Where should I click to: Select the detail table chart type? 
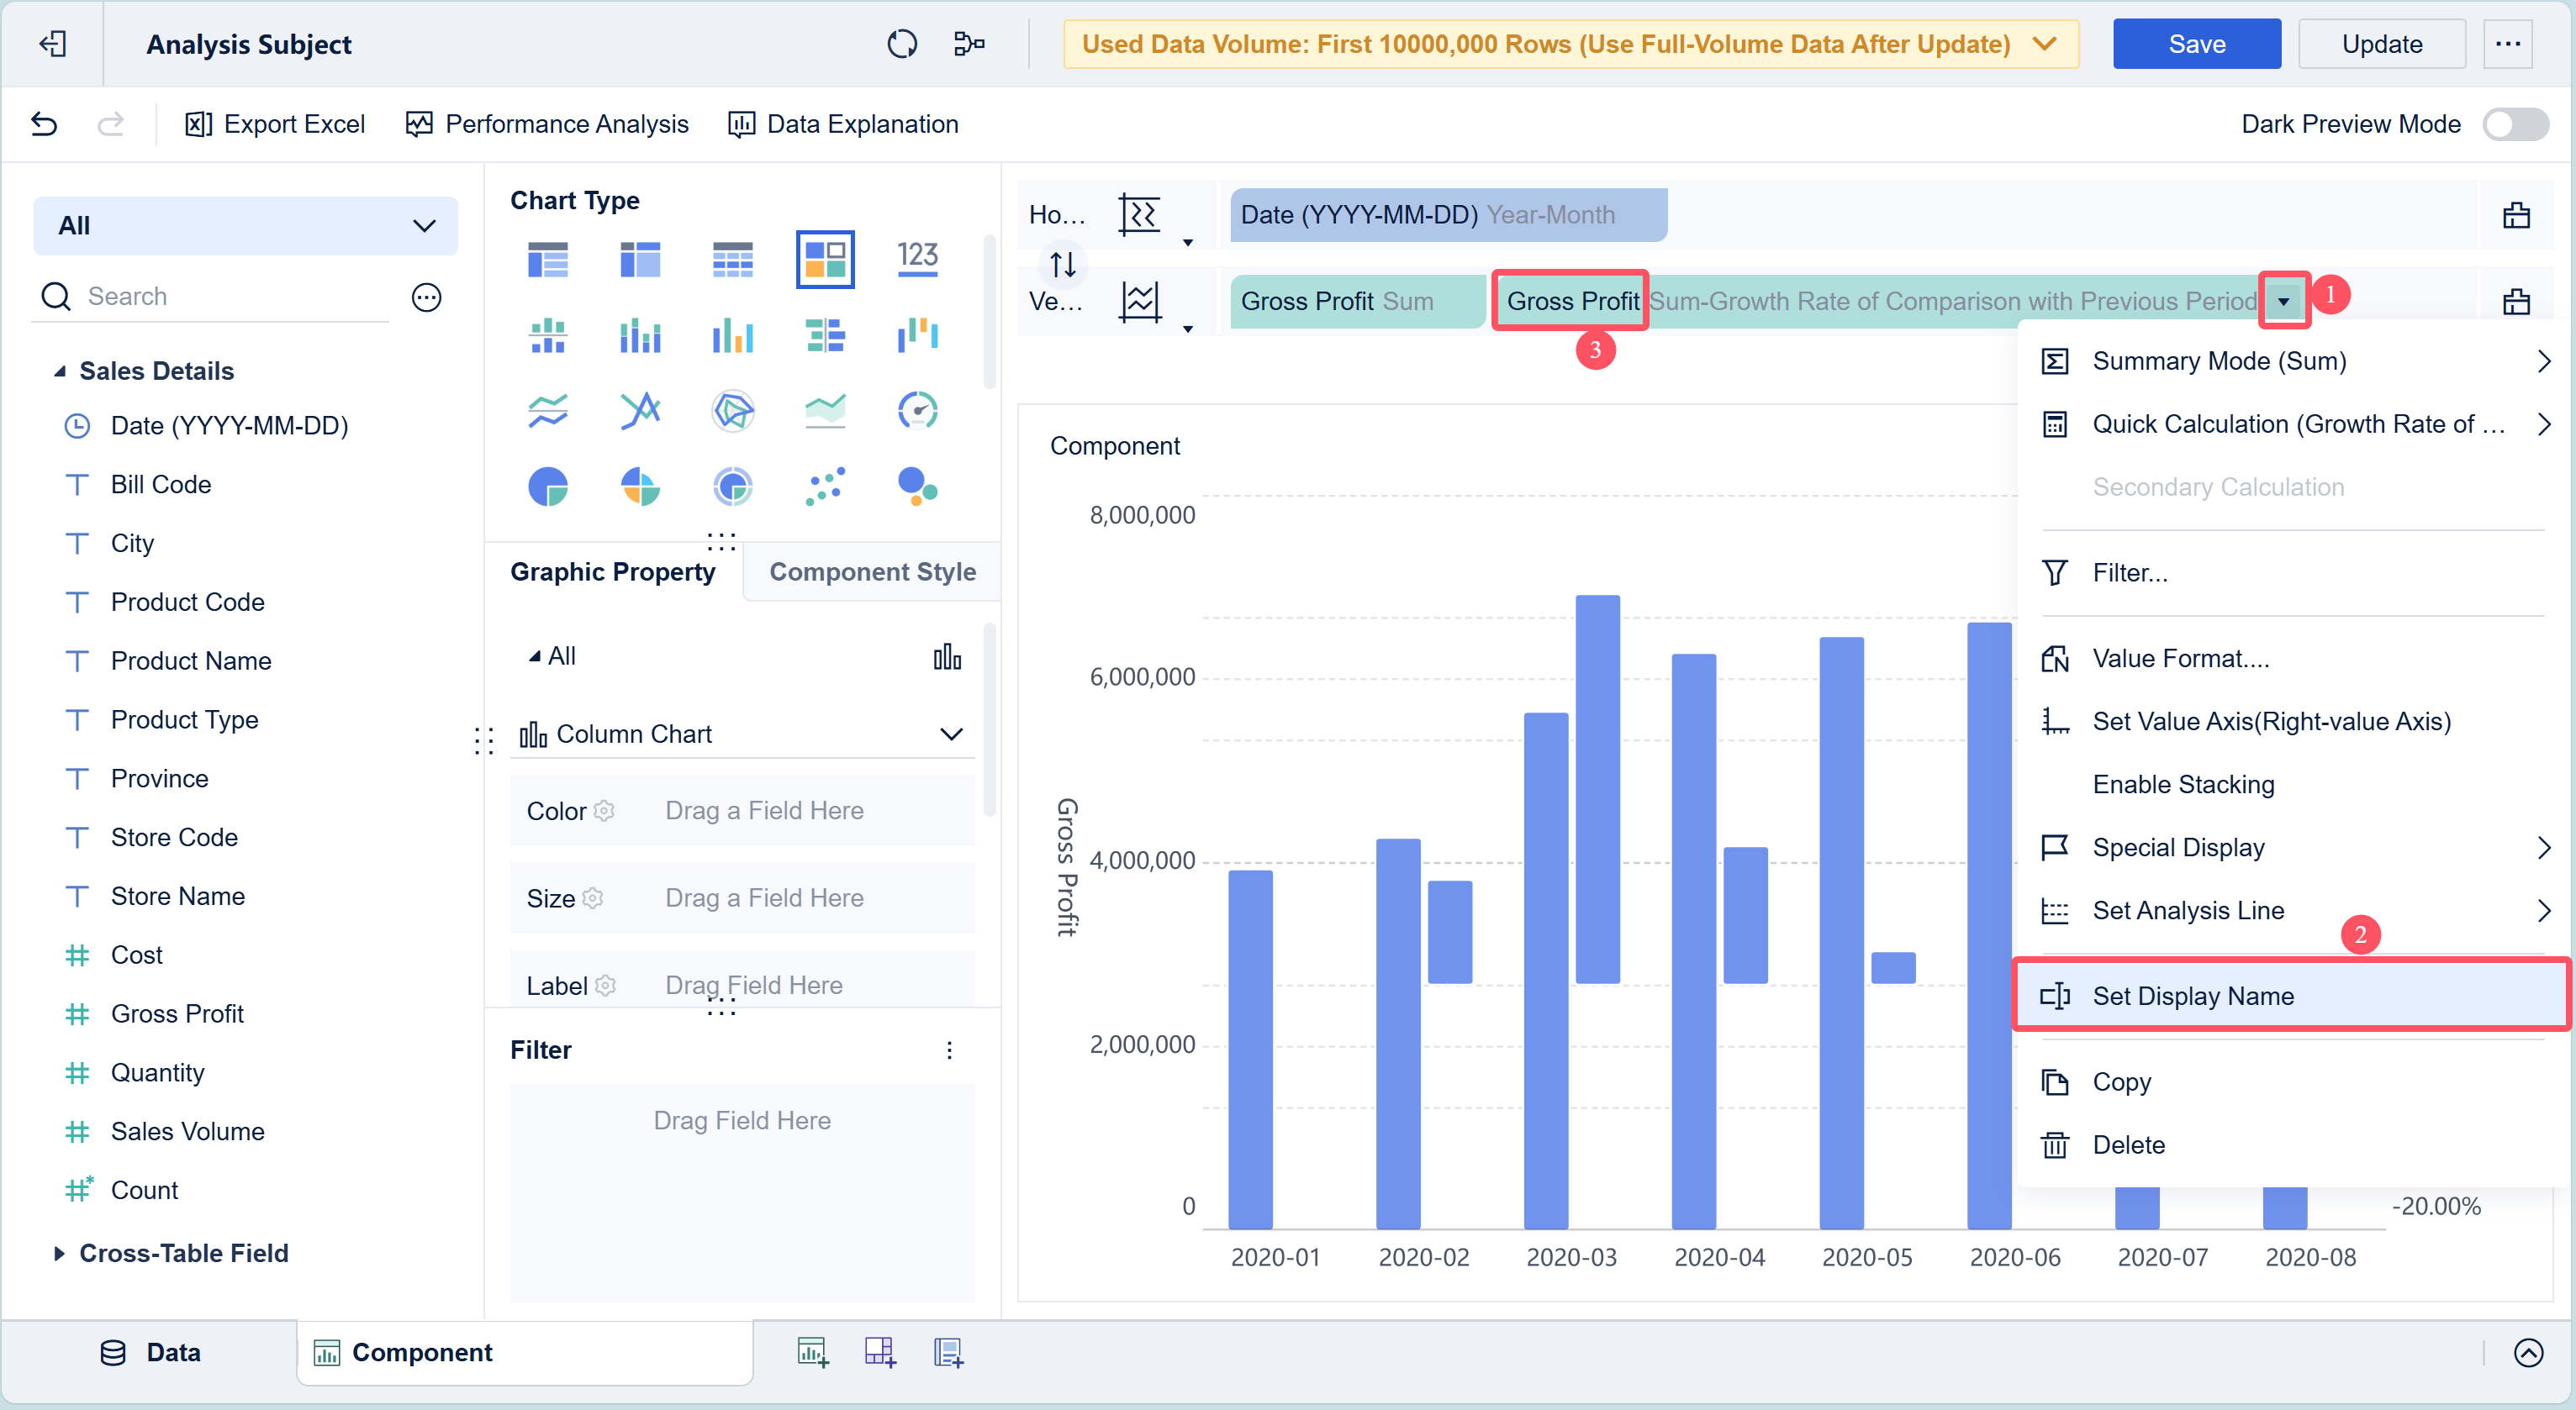[x=733, y=259]
